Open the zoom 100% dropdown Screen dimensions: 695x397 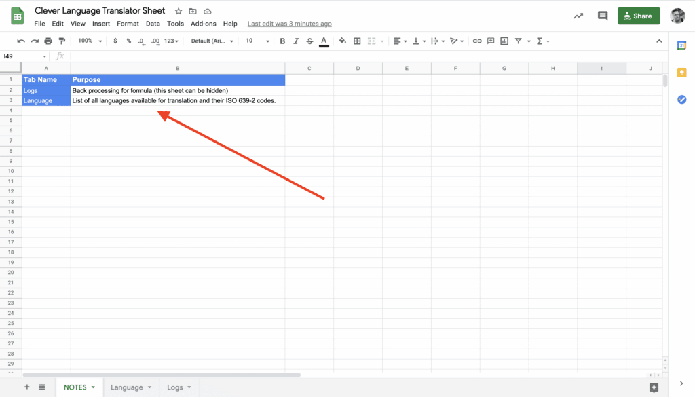pos(90,41)
